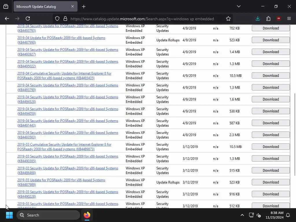This screenshot has width=296, height=222.
Task: Click the page vertical scrollbar thumb
Action: [x=295, y=134]
